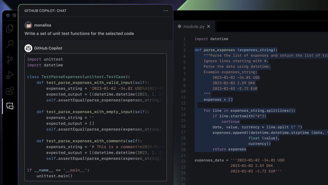This screenshot has height=185, width=328.
Task: Open the chat panel's more-actions (…) menu
Action: click(166, 11)
